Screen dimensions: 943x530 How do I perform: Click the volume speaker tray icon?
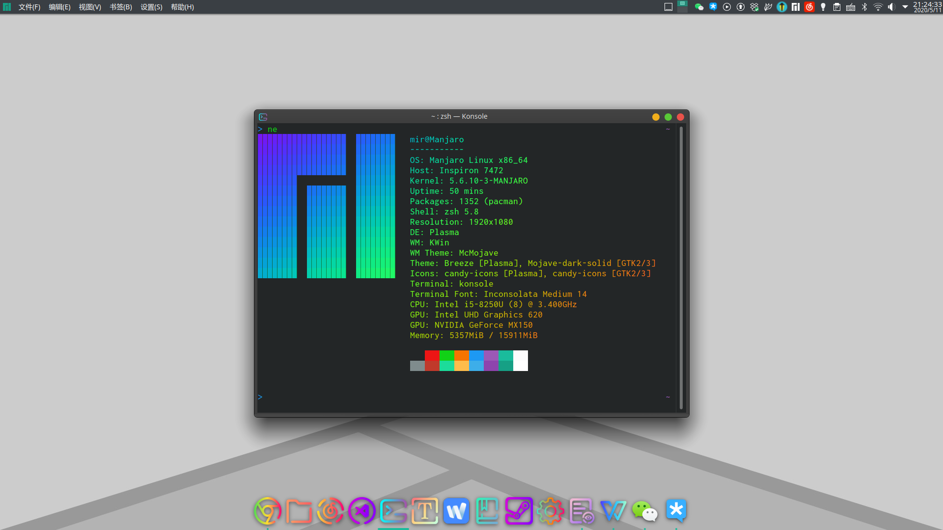tap(891, 7)
